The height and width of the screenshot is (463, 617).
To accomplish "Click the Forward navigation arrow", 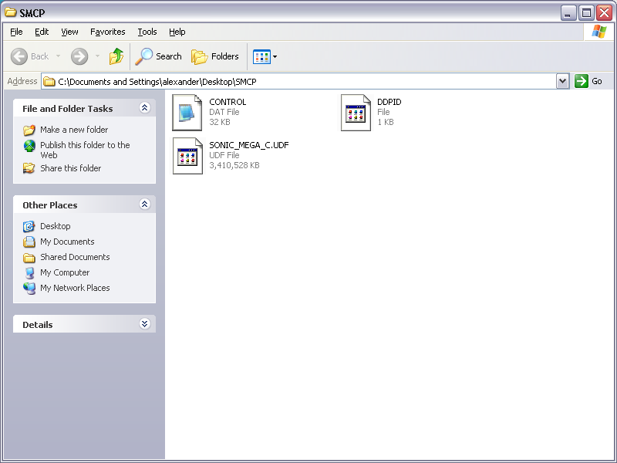I will (x=79, y=56).
